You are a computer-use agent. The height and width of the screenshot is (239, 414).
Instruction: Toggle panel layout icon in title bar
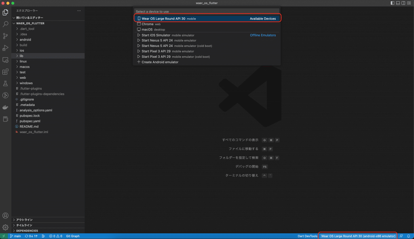pyautogui.click(x=398, y=3)
